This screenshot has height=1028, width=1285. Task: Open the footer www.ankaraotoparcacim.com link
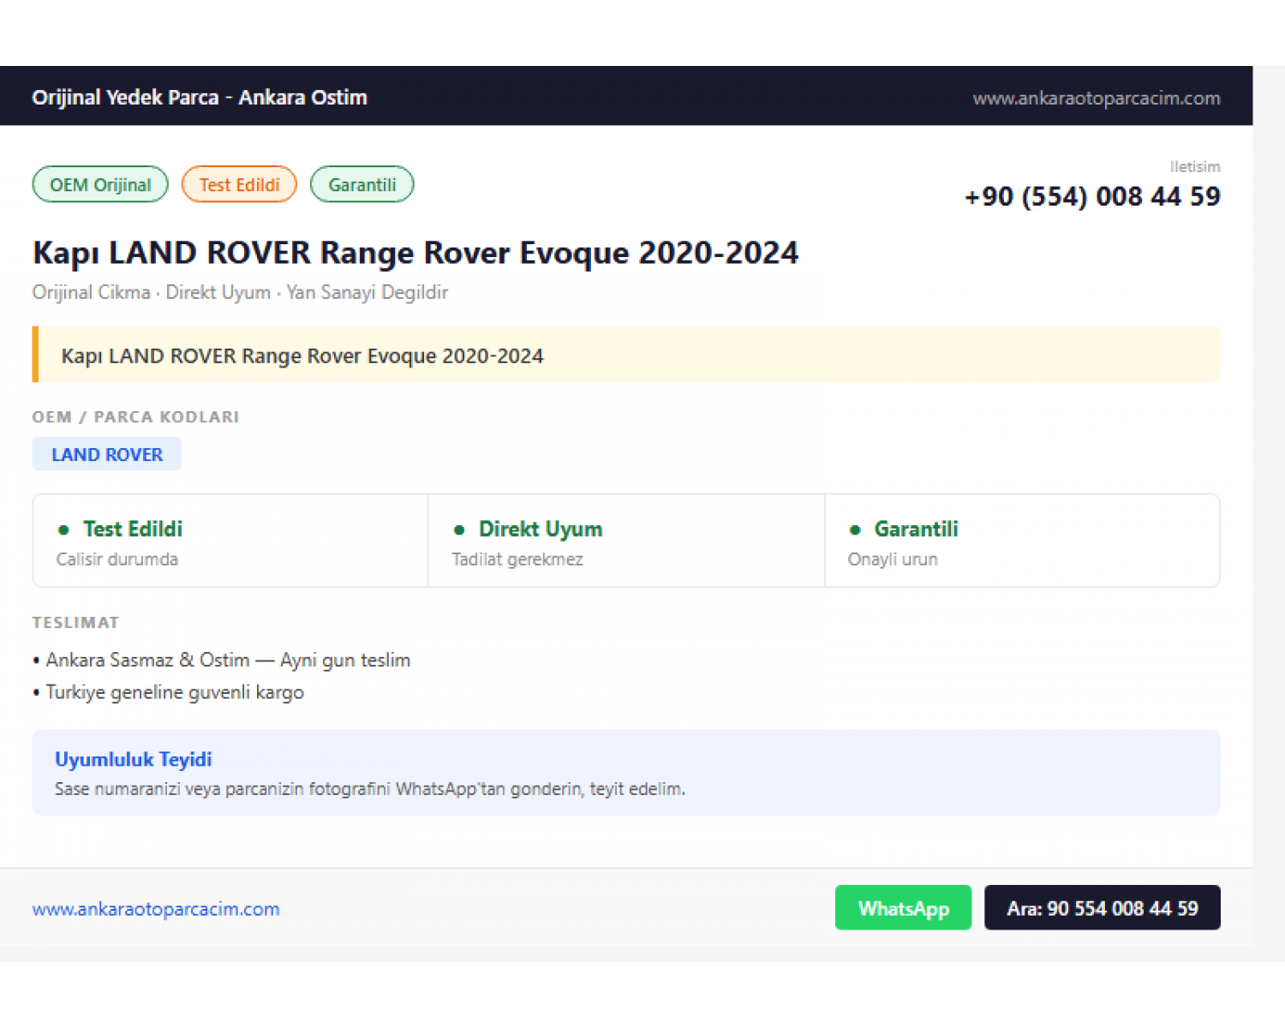156,909
